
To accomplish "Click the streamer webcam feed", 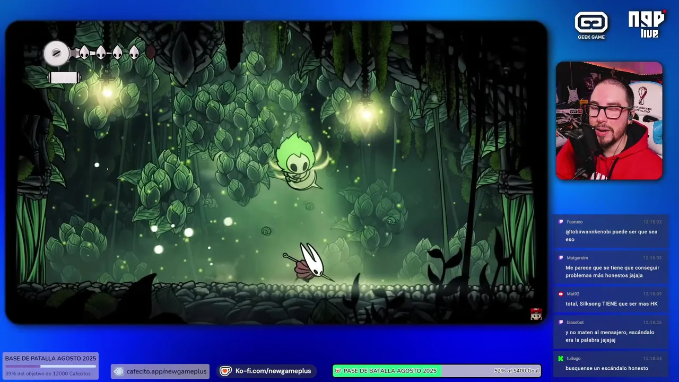I will 609,121.
